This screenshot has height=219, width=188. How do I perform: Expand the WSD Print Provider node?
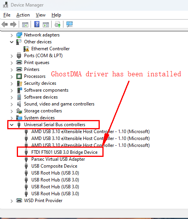tap(12, 201)
